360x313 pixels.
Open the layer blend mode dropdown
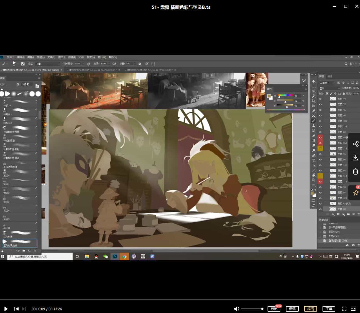tap(329, 88)
